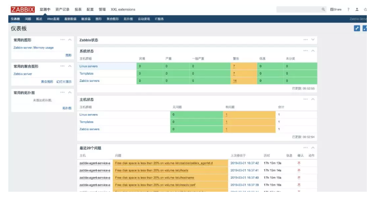Click warning count 7 for Linux servers
This screenshot has width=371, height=199.
point(234,66)
